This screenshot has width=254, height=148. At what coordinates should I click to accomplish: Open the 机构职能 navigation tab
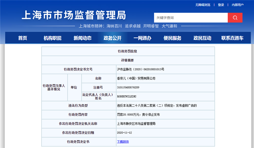click(52, 38)
